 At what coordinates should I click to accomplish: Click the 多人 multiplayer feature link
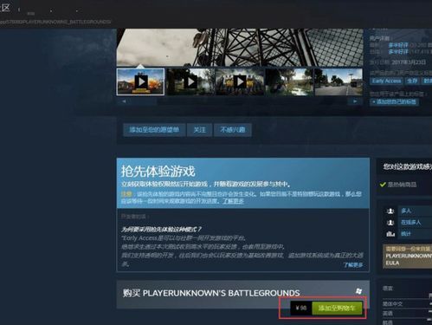click(x=406, y=211)
